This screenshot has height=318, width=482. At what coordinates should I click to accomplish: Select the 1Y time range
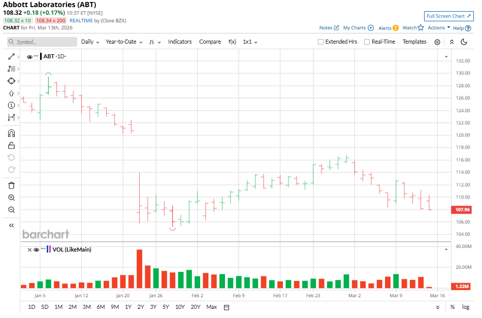tap(128, 307)
